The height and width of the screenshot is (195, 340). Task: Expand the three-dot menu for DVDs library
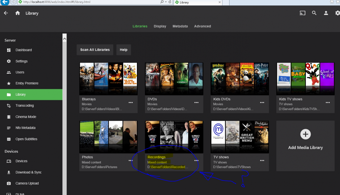tap(196, 102)
